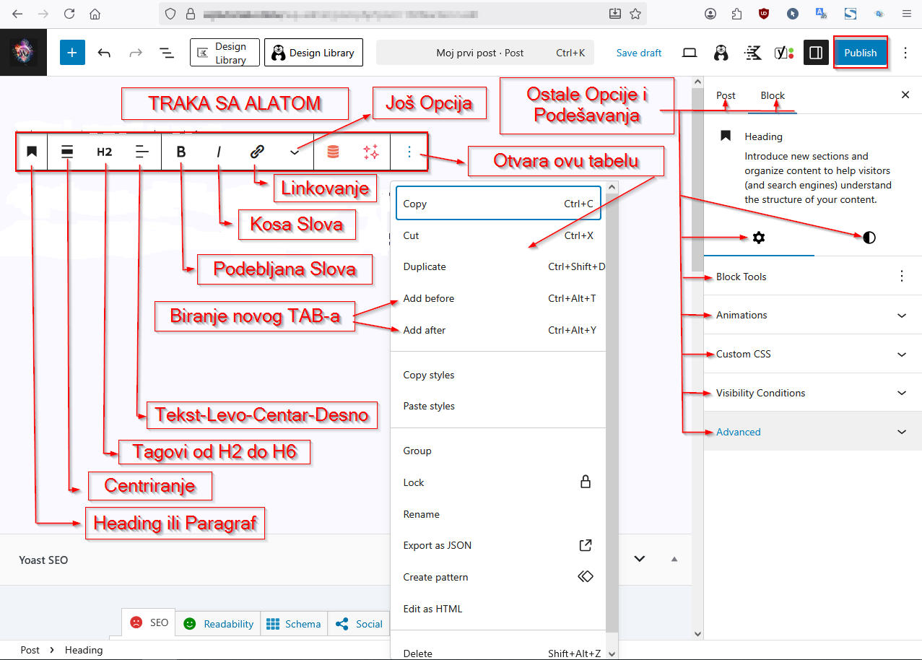The height and width of the screenshot is (660, 922).
Task: Click the Bold formatting icon
Action: coord(181,152)
